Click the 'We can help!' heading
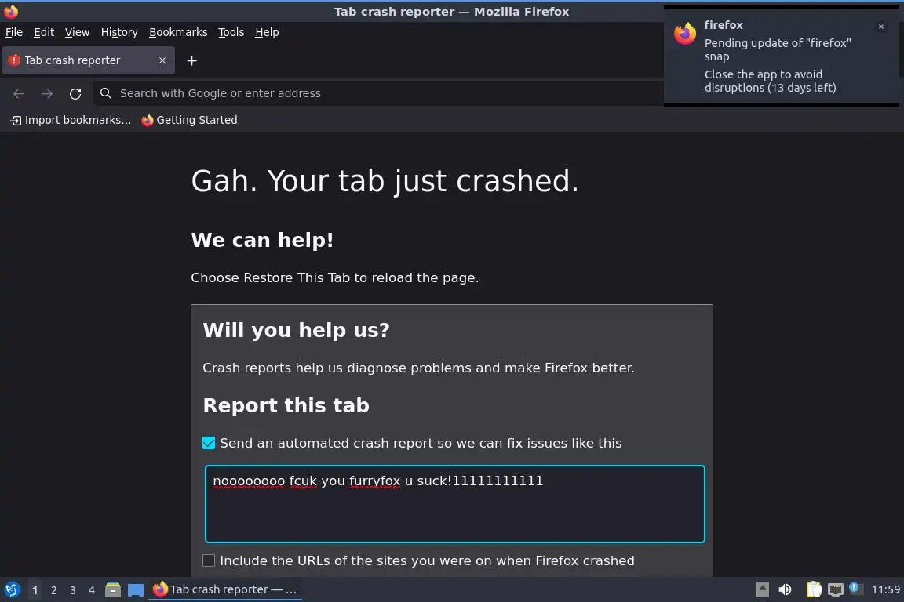The height and width of the screenshot is (602, 904). pos(262,240)
